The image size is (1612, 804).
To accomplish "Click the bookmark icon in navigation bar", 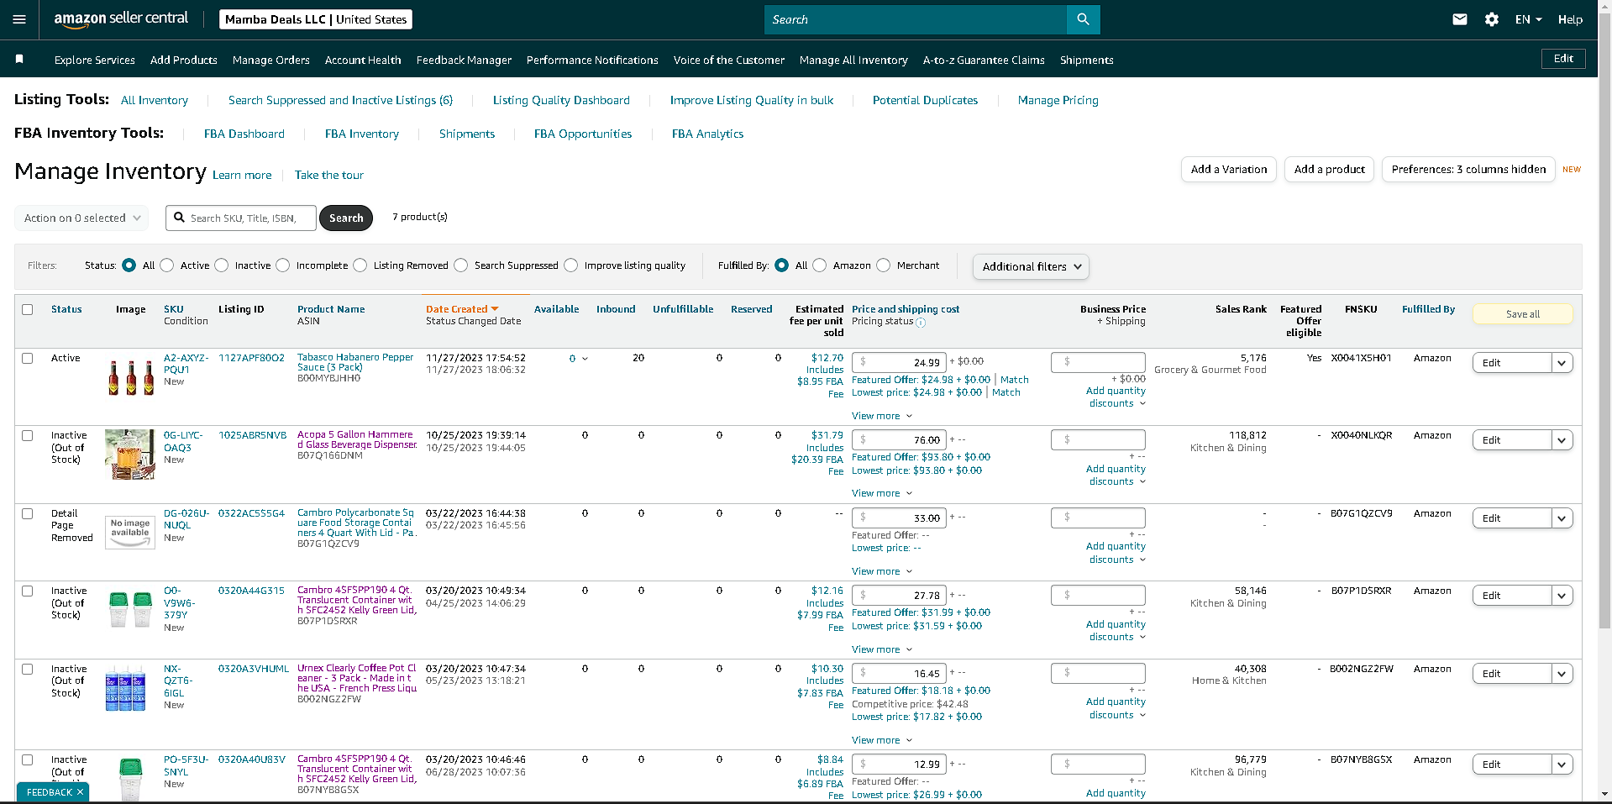I will [x=19, y=59].
